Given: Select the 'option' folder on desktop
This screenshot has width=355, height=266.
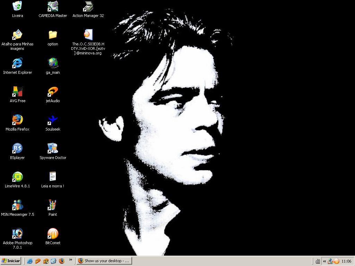Looking at the screenshot, I should (x=53, y=35).
